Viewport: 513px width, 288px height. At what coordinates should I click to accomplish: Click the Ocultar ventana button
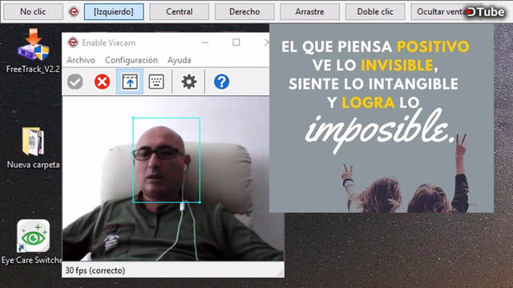[440, 12]
